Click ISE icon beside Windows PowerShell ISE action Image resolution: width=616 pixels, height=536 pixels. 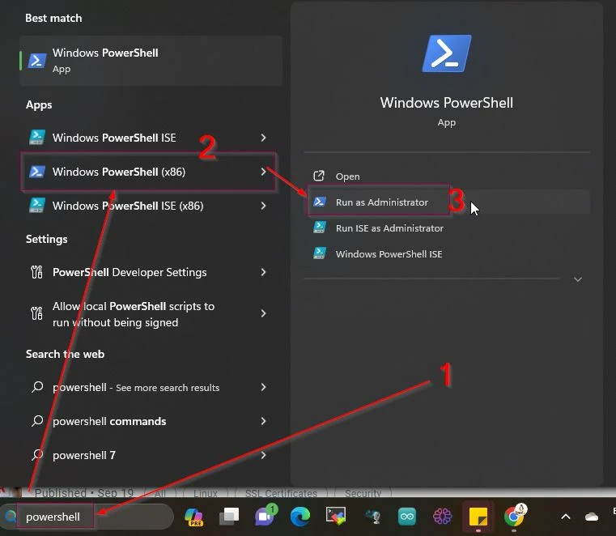point(320,253)
